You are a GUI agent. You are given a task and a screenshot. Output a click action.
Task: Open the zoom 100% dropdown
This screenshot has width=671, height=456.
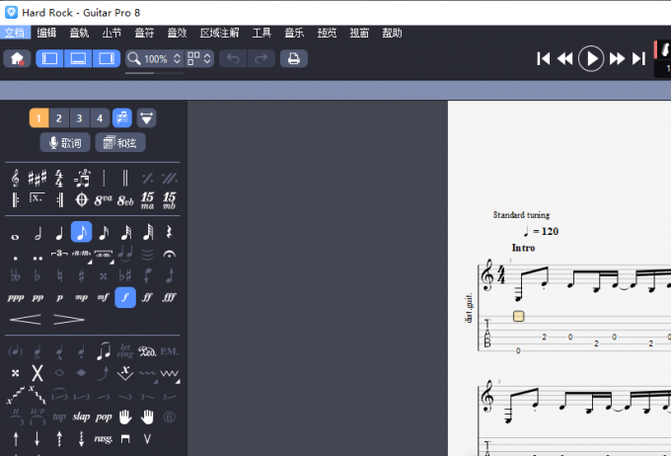tap(155, 58)
